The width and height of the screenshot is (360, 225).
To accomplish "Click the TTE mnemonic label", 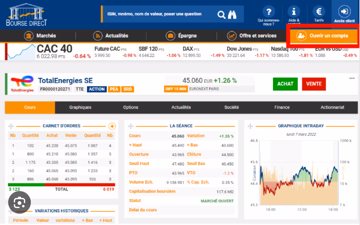I will tap(80, 89).
